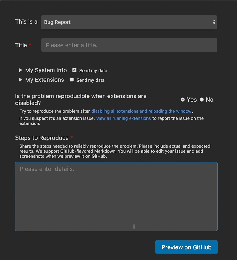Image resolution: width=237 pixels, height=260 pixels.
Task: Click the Preview on GitHub button
Action: (x=186, y=247)
